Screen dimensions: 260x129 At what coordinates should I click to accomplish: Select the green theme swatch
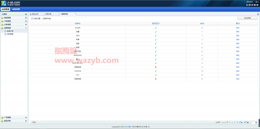click(x=249, y=5)
